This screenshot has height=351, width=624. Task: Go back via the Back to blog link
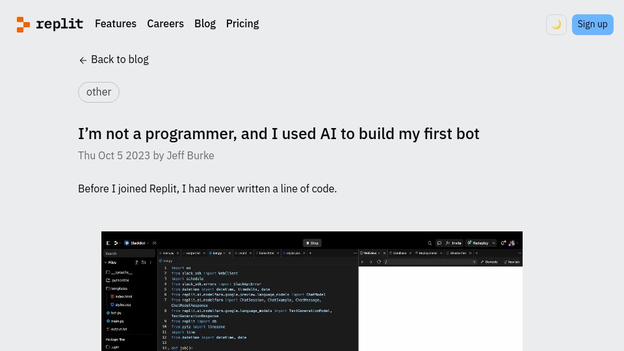click(x=114, y=60)
